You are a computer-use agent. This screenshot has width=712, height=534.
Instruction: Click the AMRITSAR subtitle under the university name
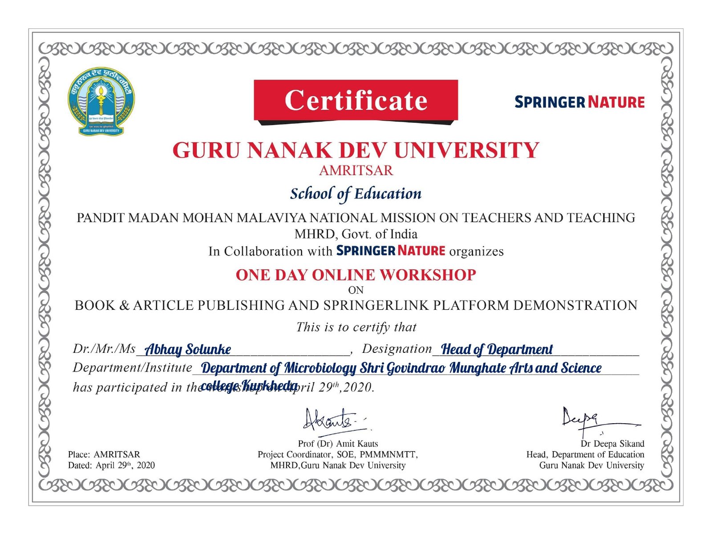[x=356, y=170]
